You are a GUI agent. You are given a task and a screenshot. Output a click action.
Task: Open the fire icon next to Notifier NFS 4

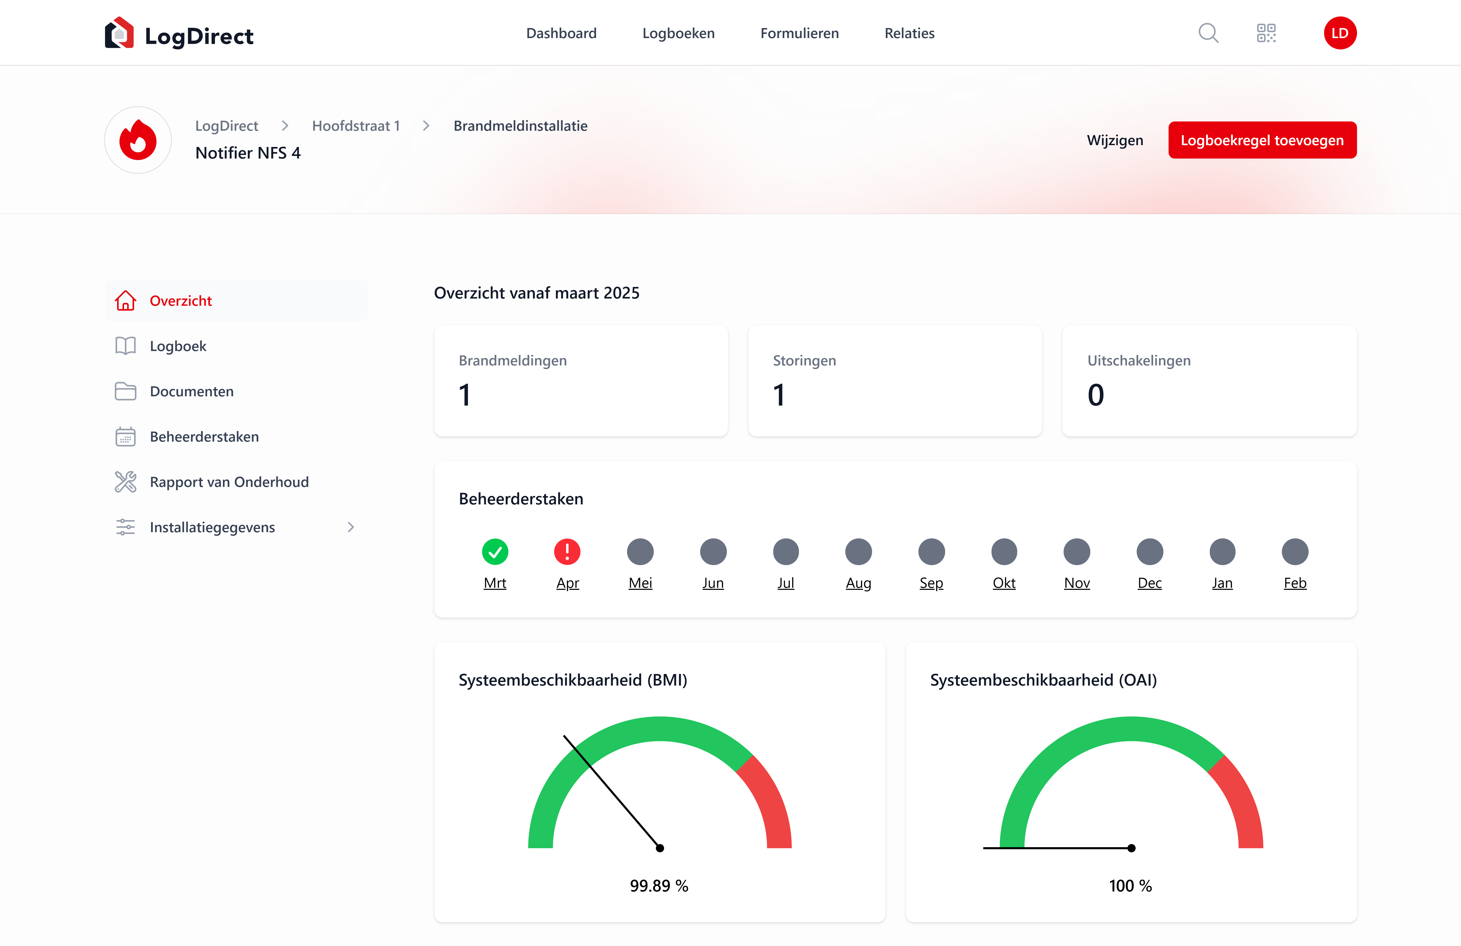coord(137,140)
